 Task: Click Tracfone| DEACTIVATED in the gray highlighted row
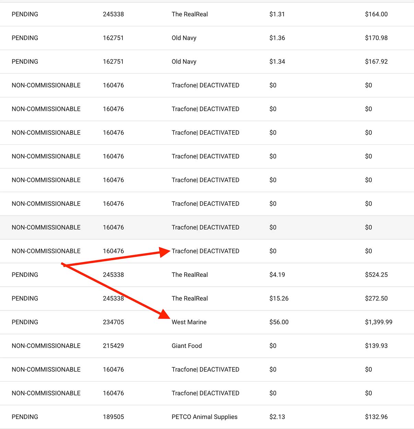click(x=205, y=227)
